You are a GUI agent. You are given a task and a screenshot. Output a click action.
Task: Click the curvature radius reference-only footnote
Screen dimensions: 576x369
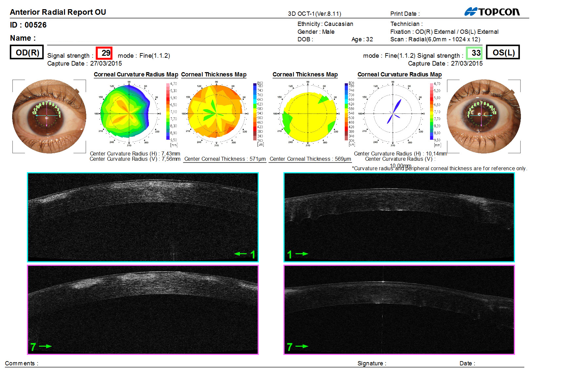pyautogui.click(x=440, y=168)
